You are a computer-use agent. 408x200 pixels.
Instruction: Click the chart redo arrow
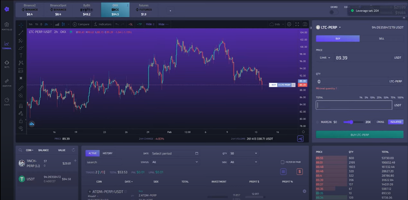pyautogui.click(x=123, y=24)
